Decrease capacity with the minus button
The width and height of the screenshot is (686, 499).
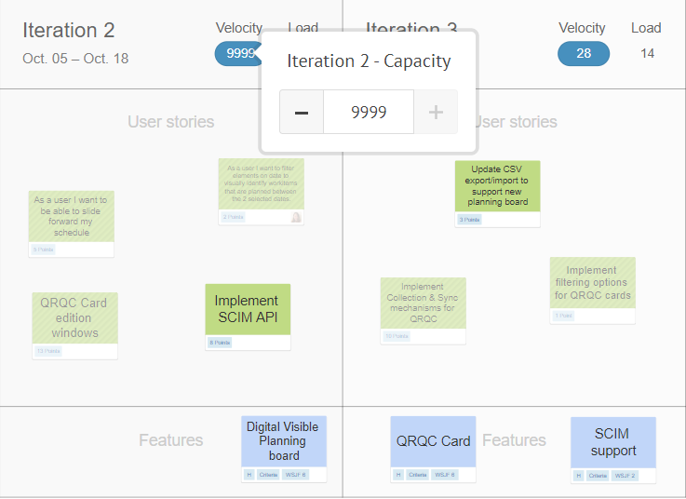point(302,112)
